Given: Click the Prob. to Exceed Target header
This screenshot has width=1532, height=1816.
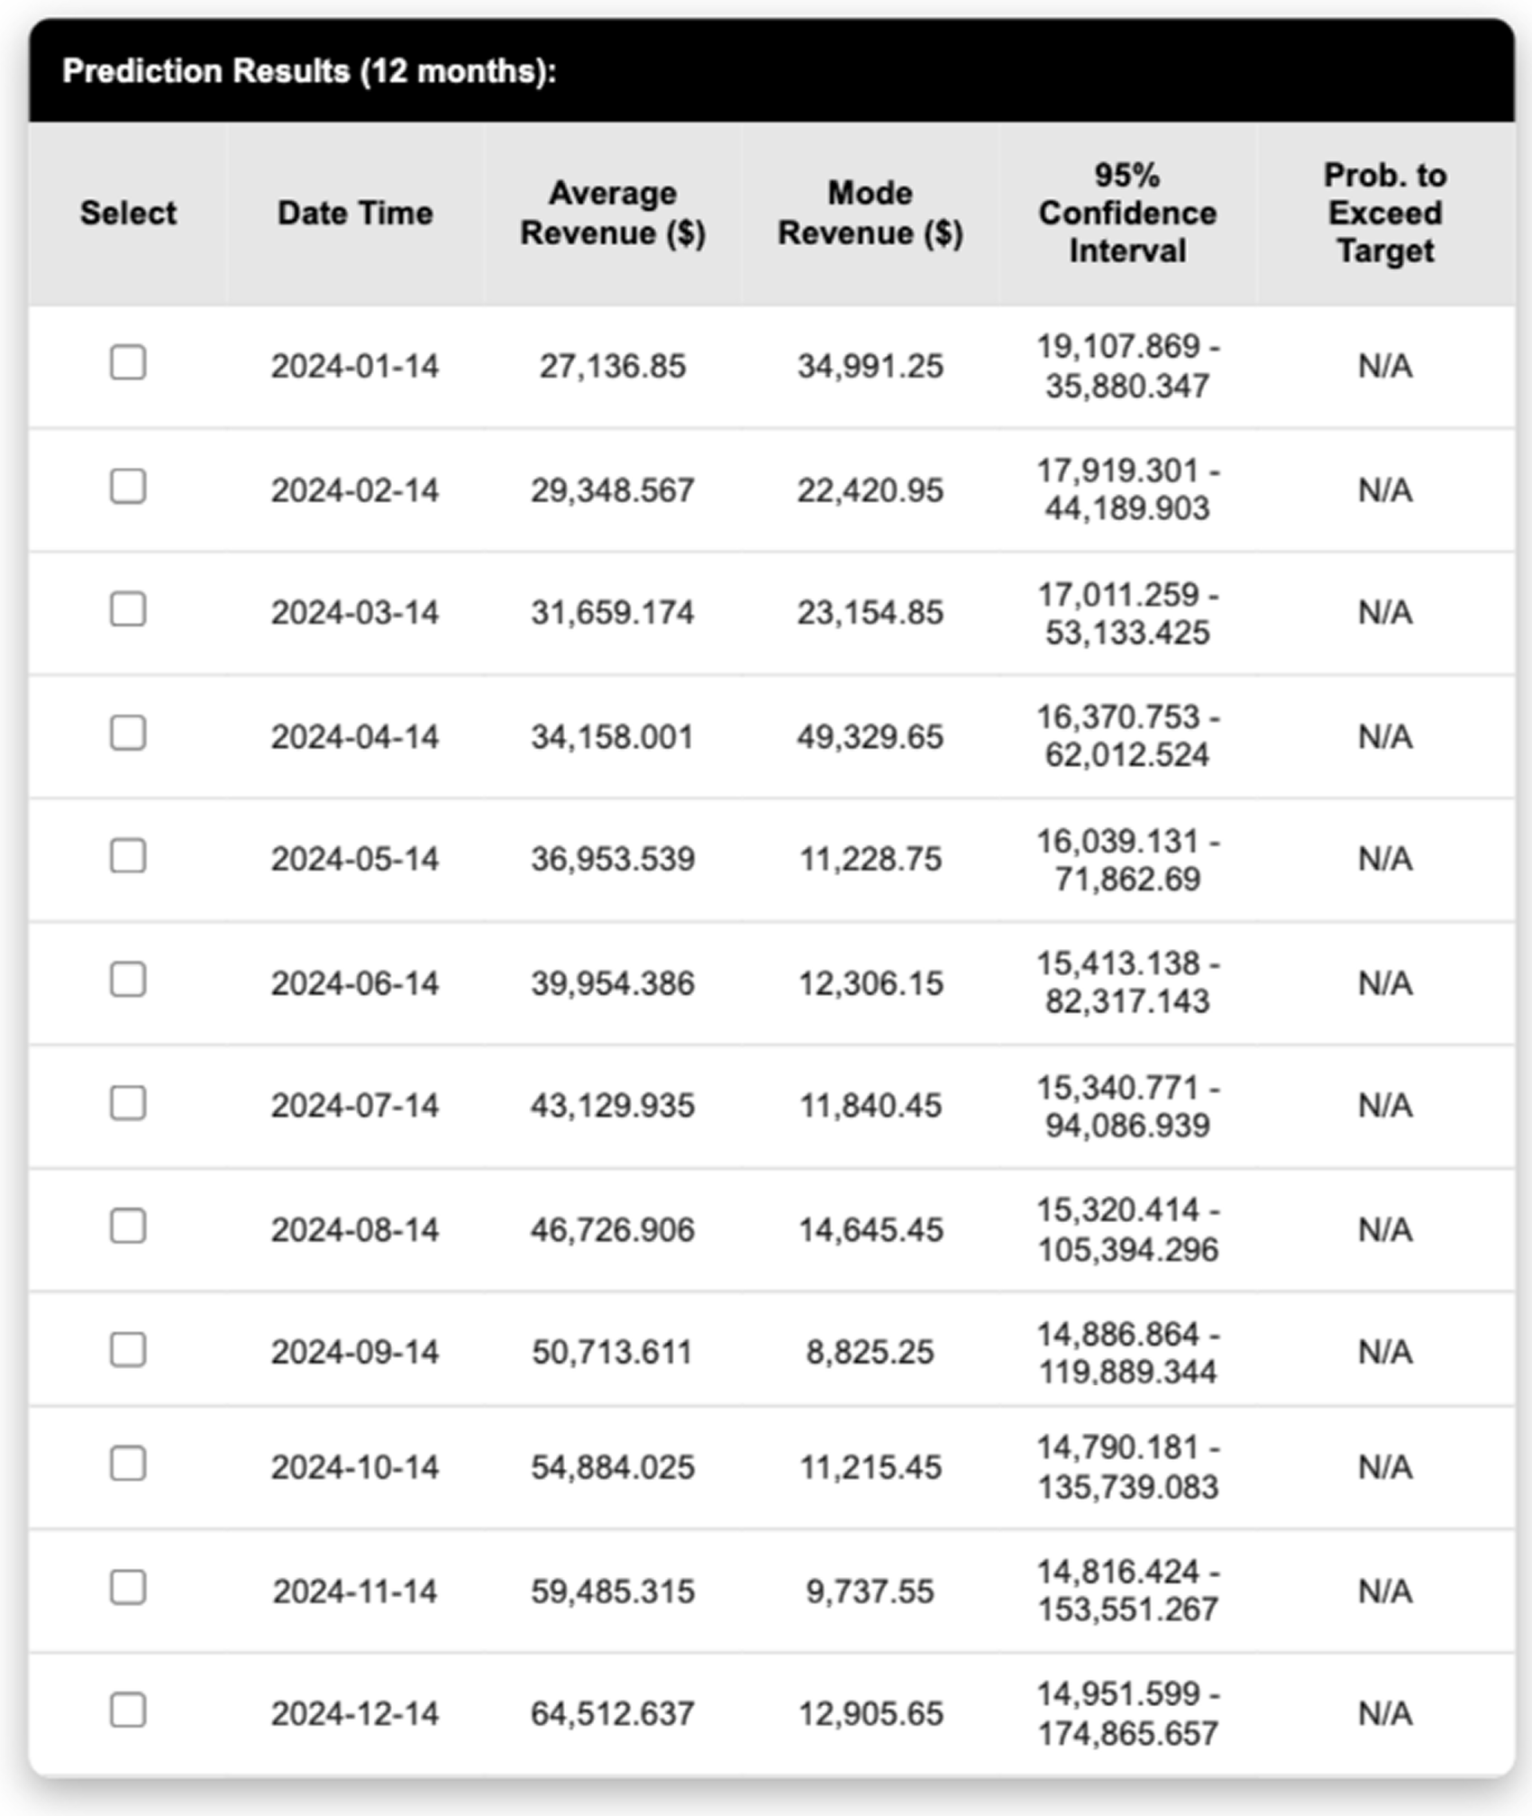Looking at the screenshot, I should (1385, 214).
